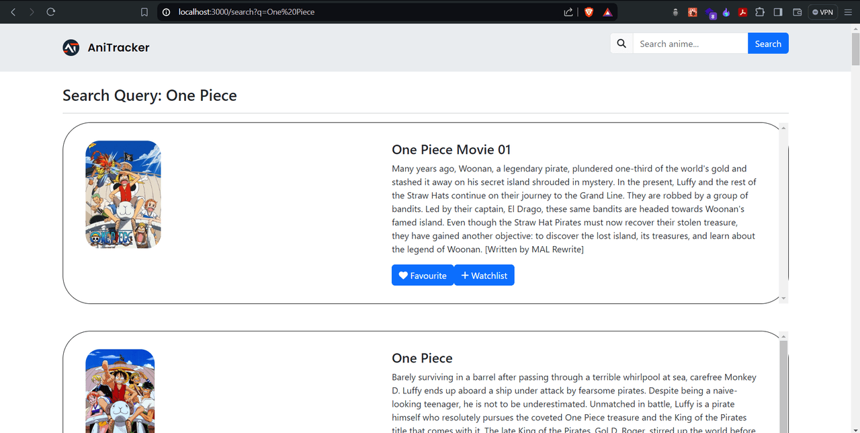Image resolution: width=860 pixels, height=433 pixels.
Task: Bookmark this page using the bookmark icon
Action: (x=144, y=12)
